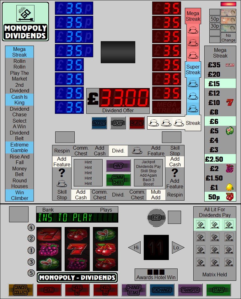Image resolution: width=241 pixels, height=299 pixels.
Task: Click the Bank and Plays display
Action: point(77,214)
